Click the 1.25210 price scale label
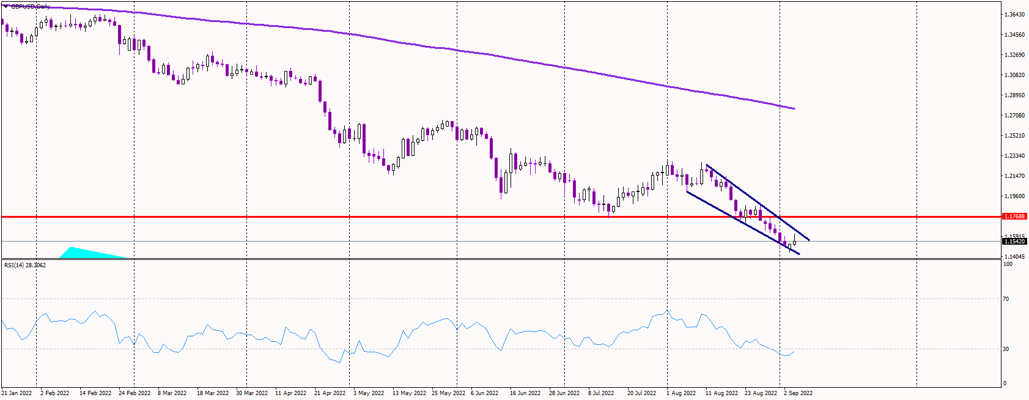Image resolution: width=1029 pixels, height=400 pixels. click(1015, 136)
